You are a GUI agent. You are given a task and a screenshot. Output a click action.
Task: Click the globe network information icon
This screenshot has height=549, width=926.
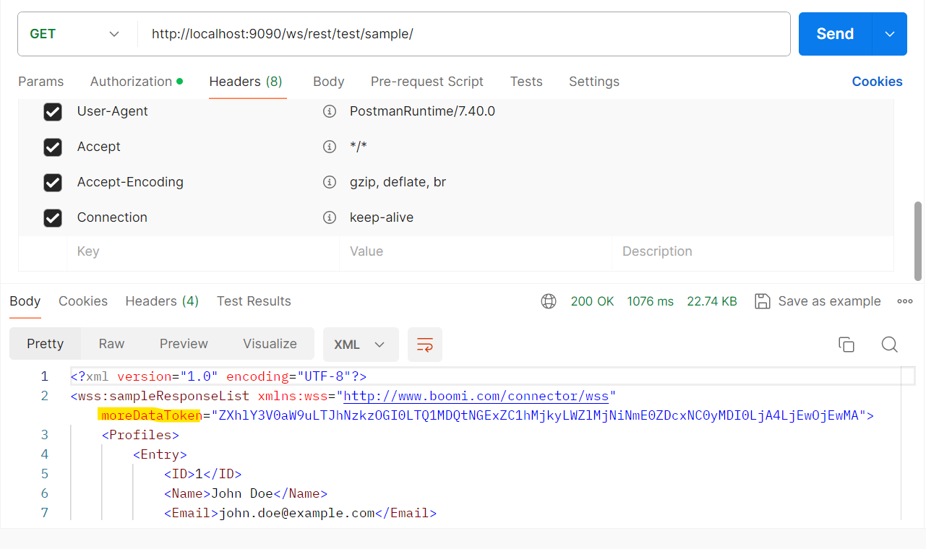pos(549,301)
